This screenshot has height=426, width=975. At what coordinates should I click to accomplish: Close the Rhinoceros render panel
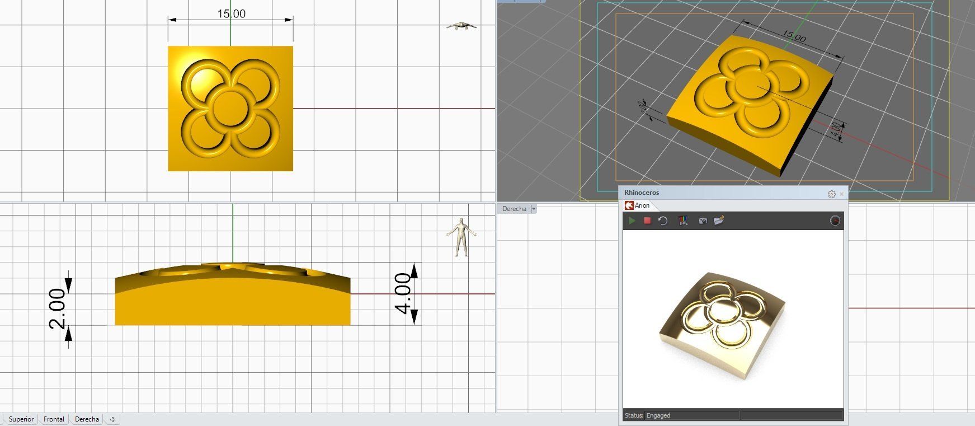pyautogui.click(x=841, y=194)
